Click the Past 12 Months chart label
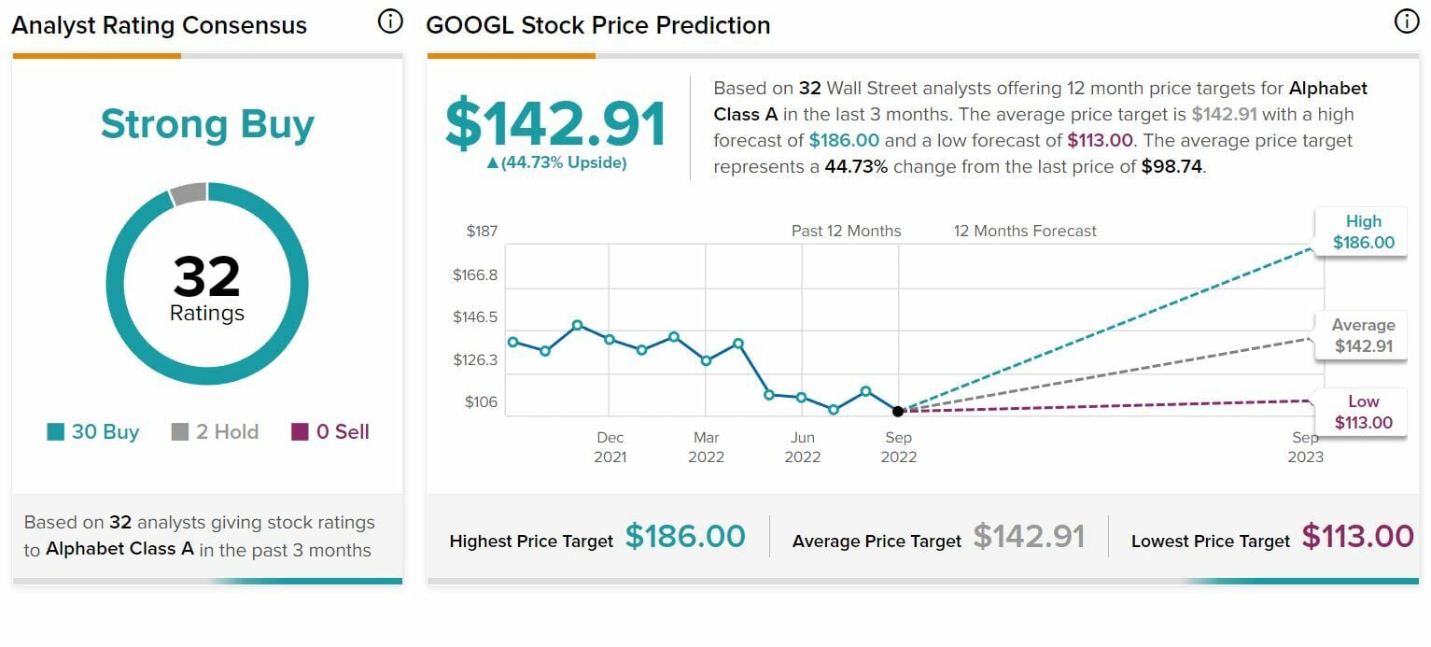1431x647 pixels. [846, 231]
